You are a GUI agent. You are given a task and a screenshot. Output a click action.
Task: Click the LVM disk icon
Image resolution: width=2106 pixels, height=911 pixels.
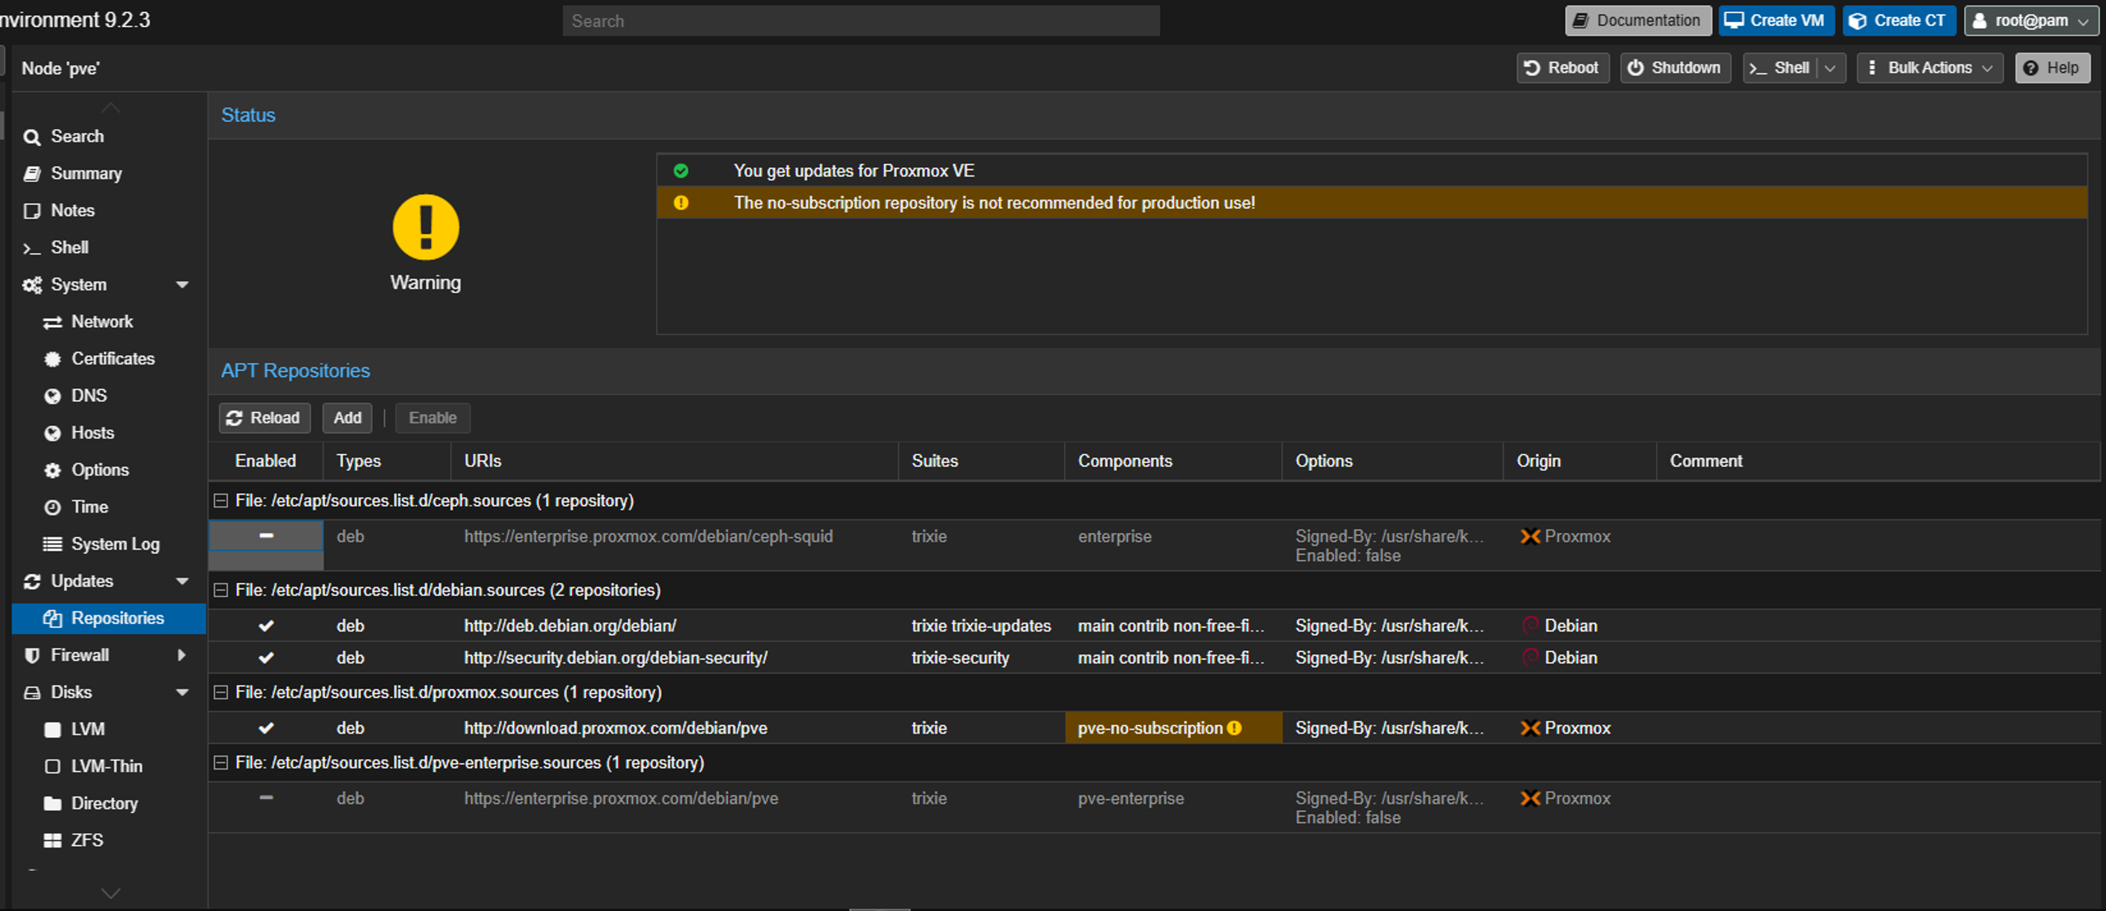[52, 730]
